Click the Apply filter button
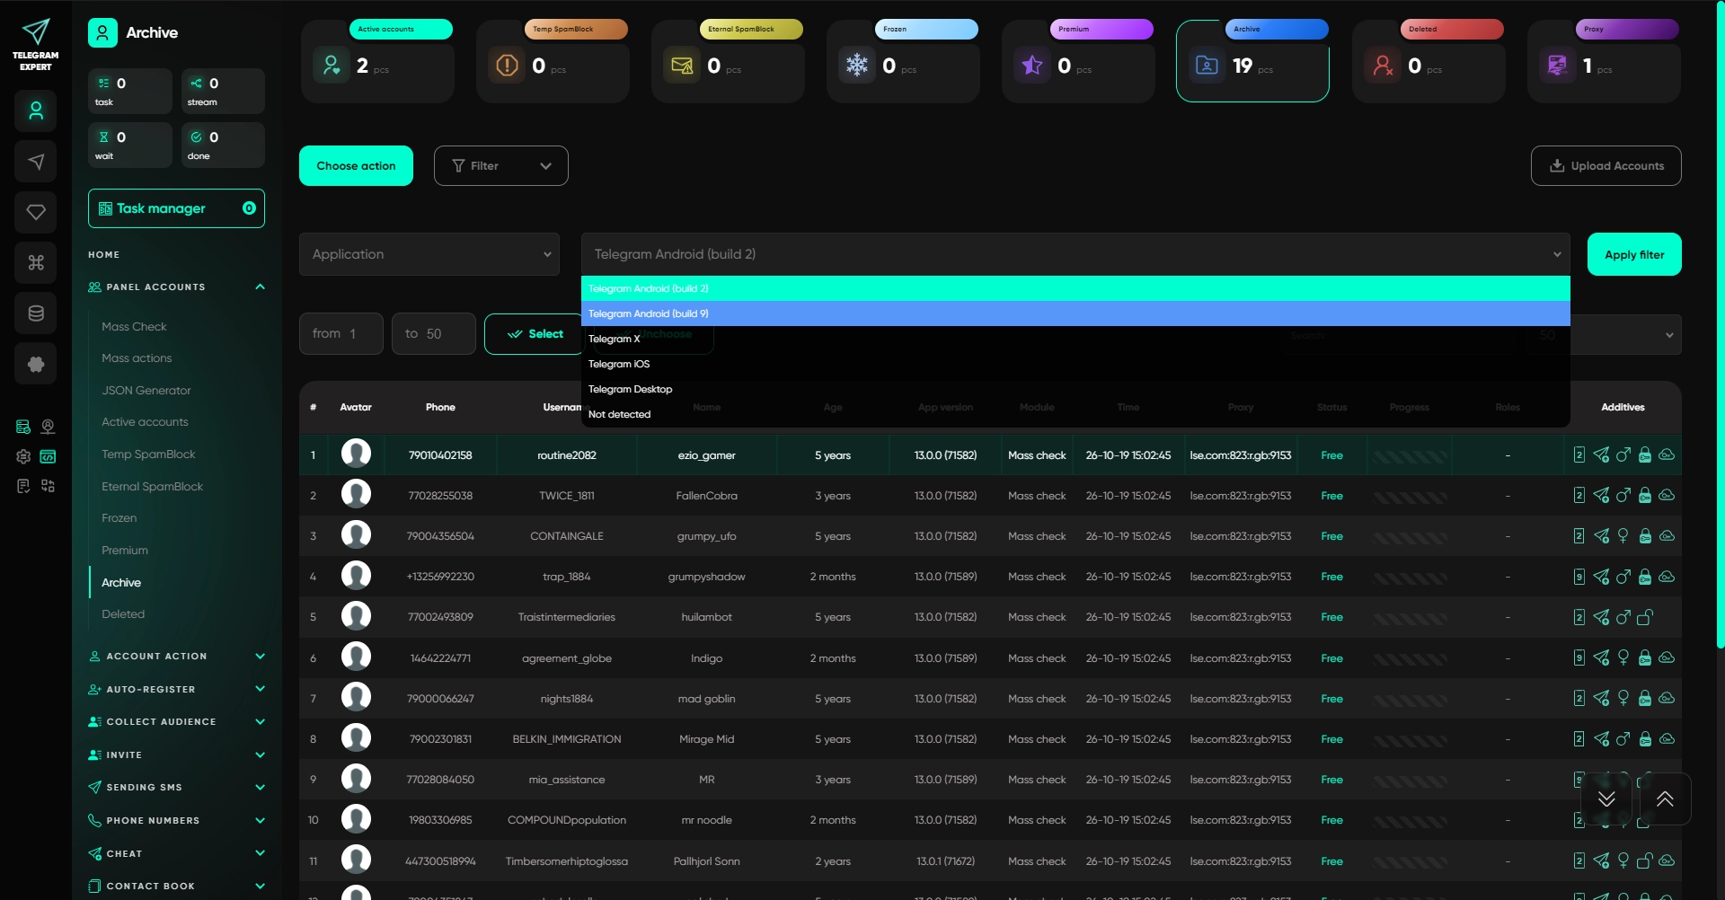This screenshot has height=900, width=1725. pyautogui.click(x=1634, y=254)
